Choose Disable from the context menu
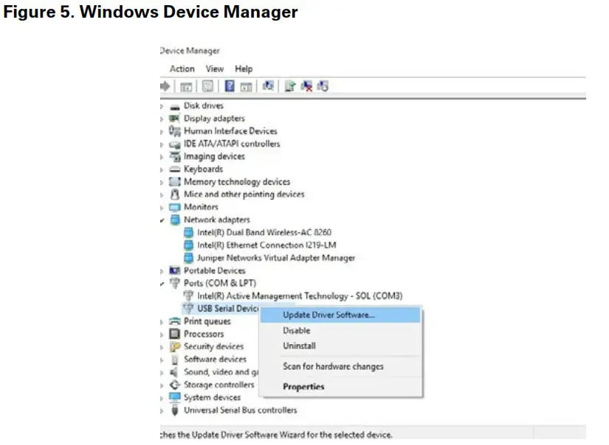 coord(340,331)
